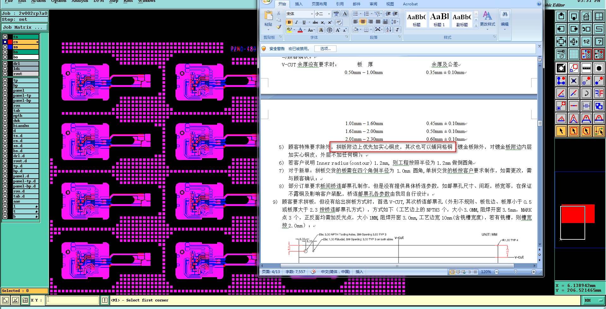The image size is (606, 309).
Task: Switch to the 页面布局 ribbon tab
Action: click(x=319, y=4)
